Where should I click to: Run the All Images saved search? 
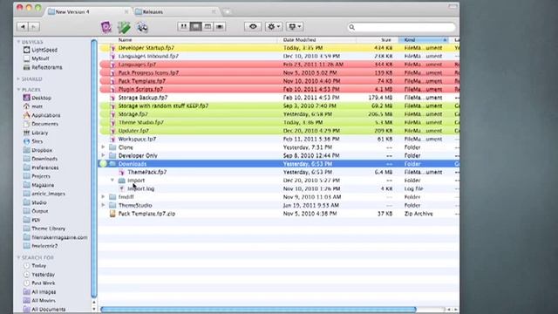click(x=44, y=292)
